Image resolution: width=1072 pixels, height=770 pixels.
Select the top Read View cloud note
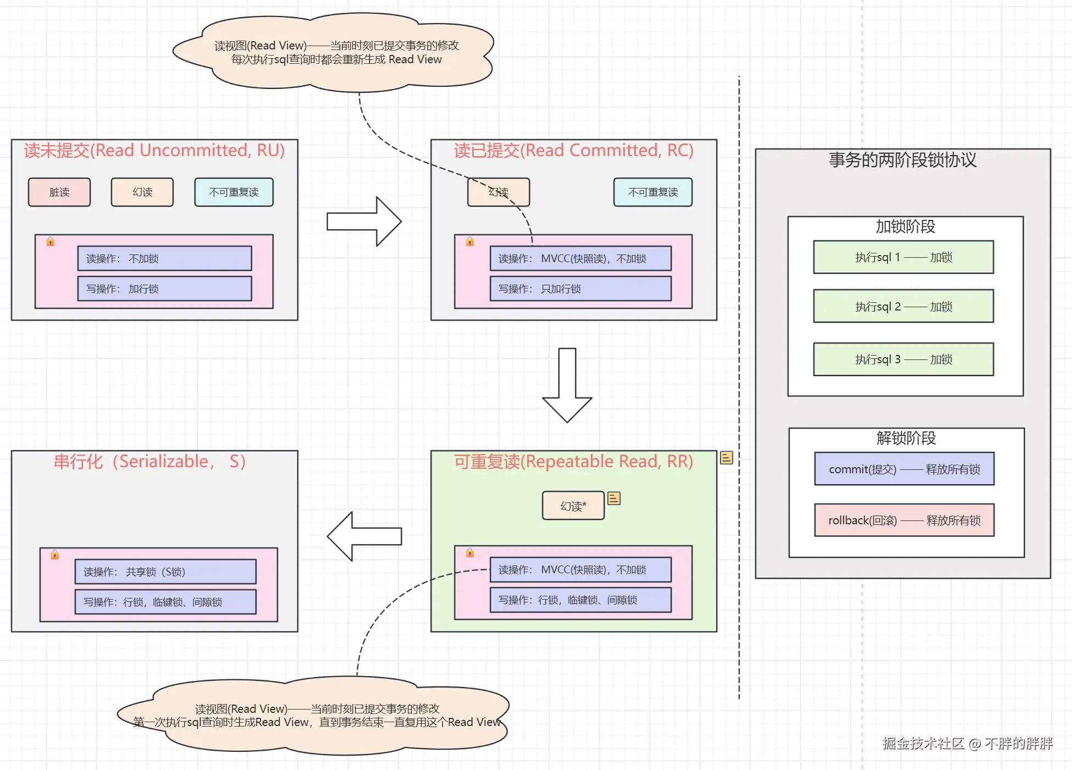coord(335,52)
